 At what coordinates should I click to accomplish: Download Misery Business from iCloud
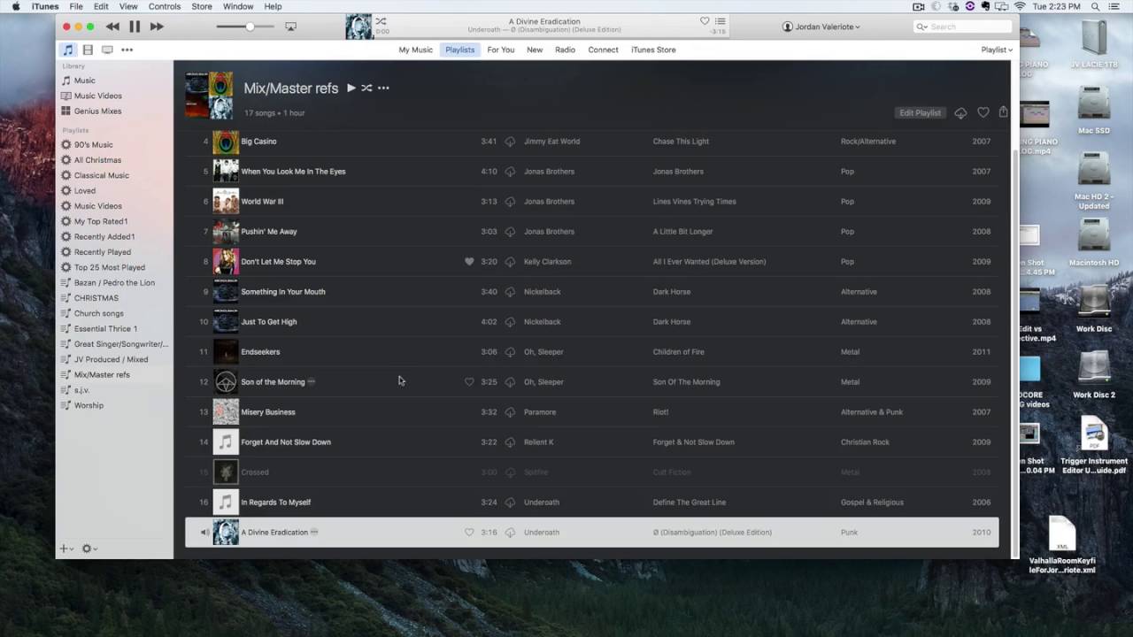(510, 412)
